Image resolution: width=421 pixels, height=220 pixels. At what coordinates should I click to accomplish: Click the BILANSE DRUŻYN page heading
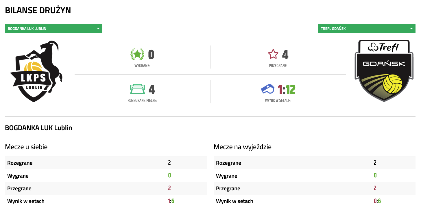38,10
